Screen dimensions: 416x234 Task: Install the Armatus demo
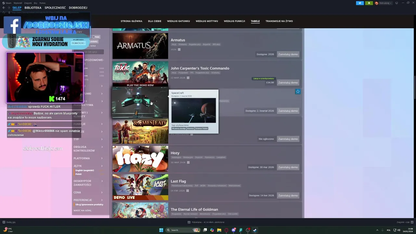288,54
